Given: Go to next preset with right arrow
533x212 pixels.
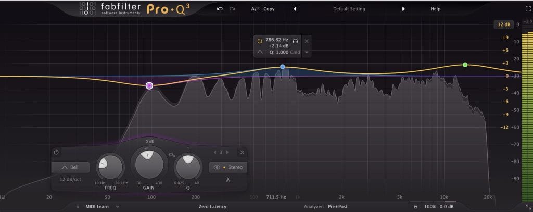Looking at the screenshot, I should pyautogui.click(x=403, y=9).
